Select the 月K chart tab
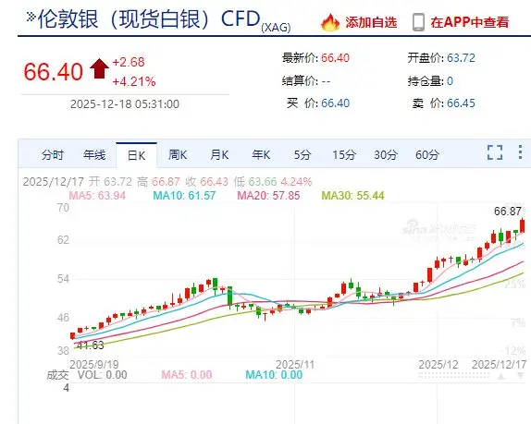Screen dimensions: 531x424 pyautogui.click(x=219, y=155)
